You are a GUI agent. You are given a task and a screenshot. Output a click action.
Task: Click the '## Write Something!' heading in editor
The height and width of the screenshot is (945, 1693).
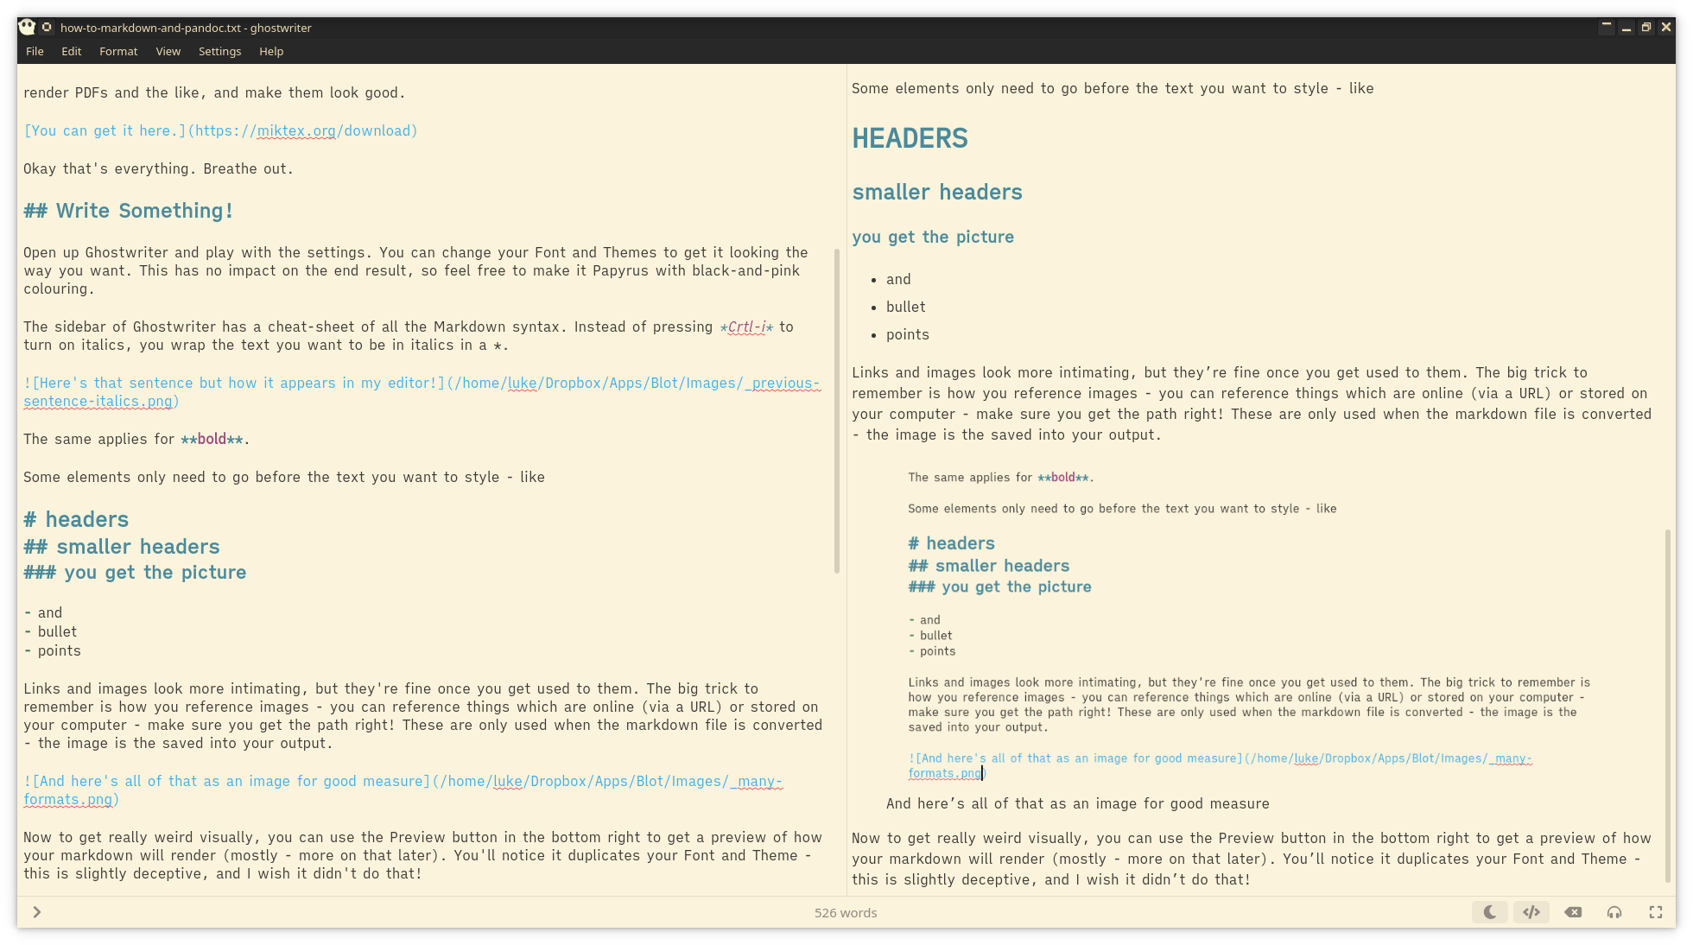[x=128, y=211]
